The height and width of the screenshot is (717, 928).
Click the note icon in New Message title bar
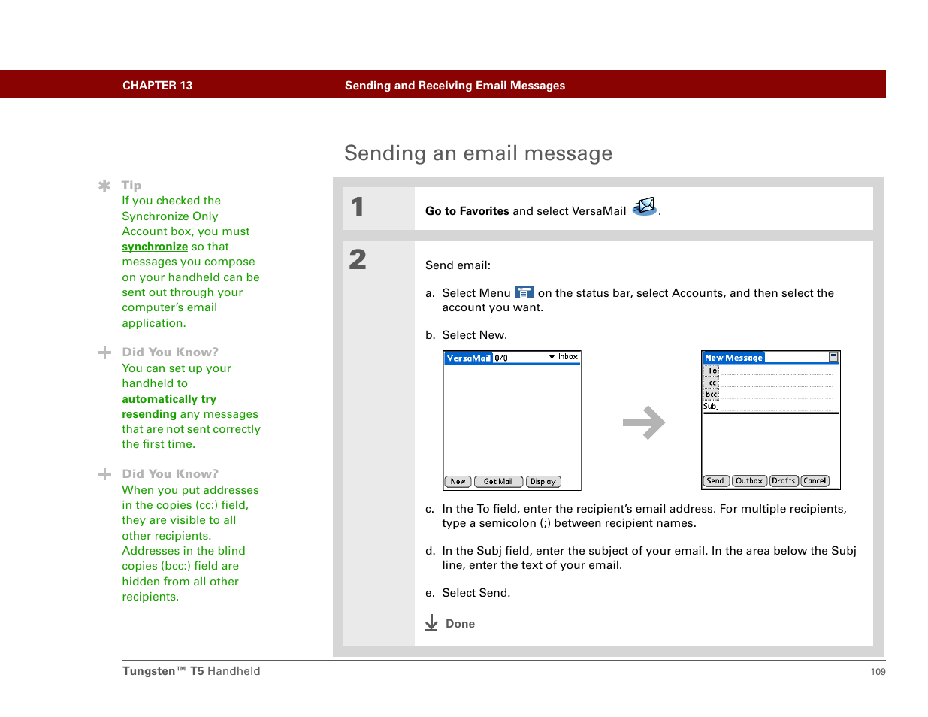(833, 357)
